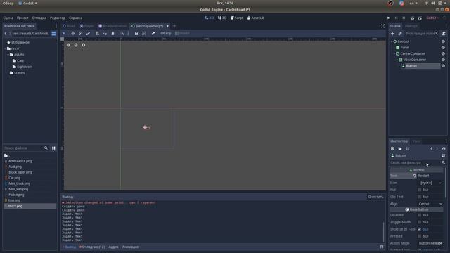The image size is (450, 253).
Task: Collapse the BaseButton property section
Action: point(416,209)
